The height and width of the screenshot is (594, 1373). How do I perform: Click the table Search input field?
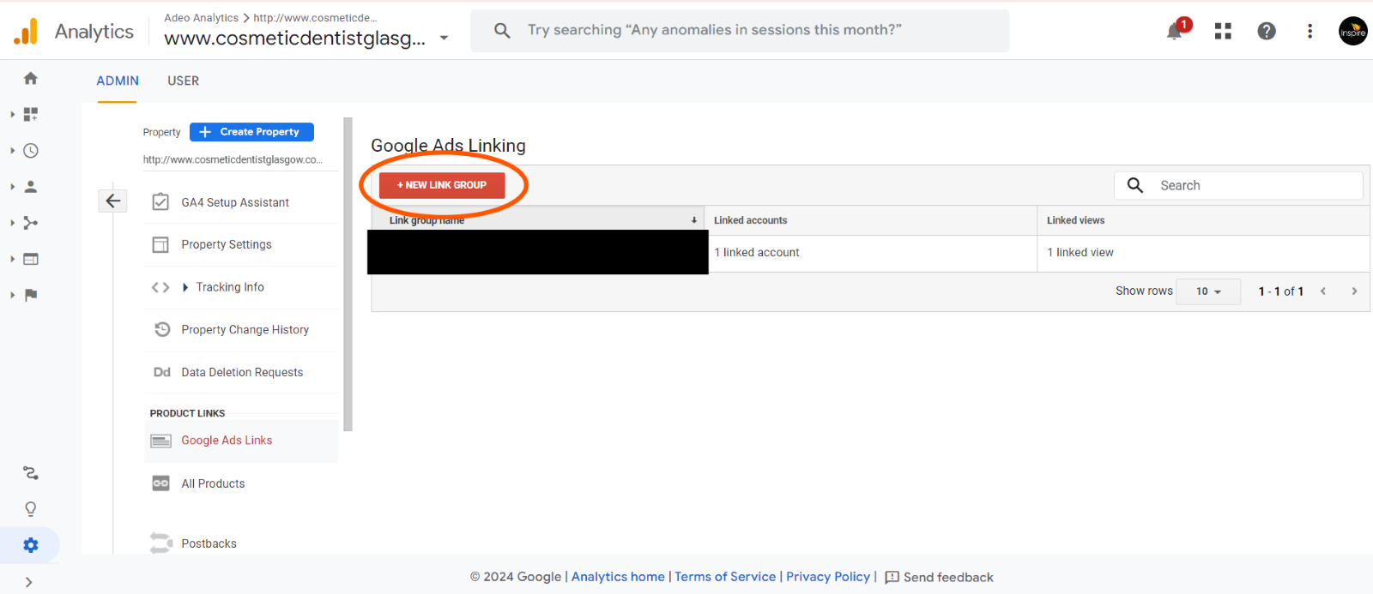point(1238,185)
